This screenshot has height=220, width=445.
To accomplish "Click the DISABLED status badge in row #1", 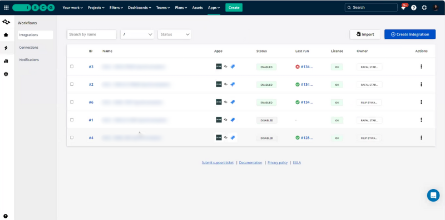I will tap(267, 120).
